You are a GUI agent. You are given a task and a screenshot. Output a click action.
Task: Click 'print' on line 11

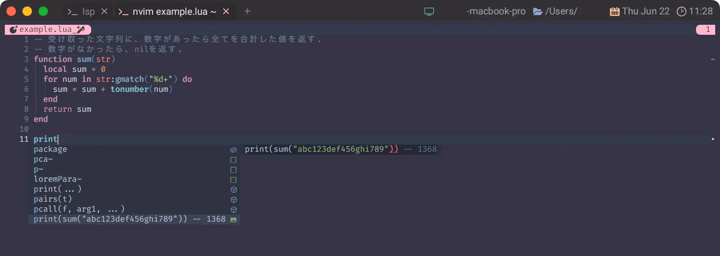tap(46, 139)
